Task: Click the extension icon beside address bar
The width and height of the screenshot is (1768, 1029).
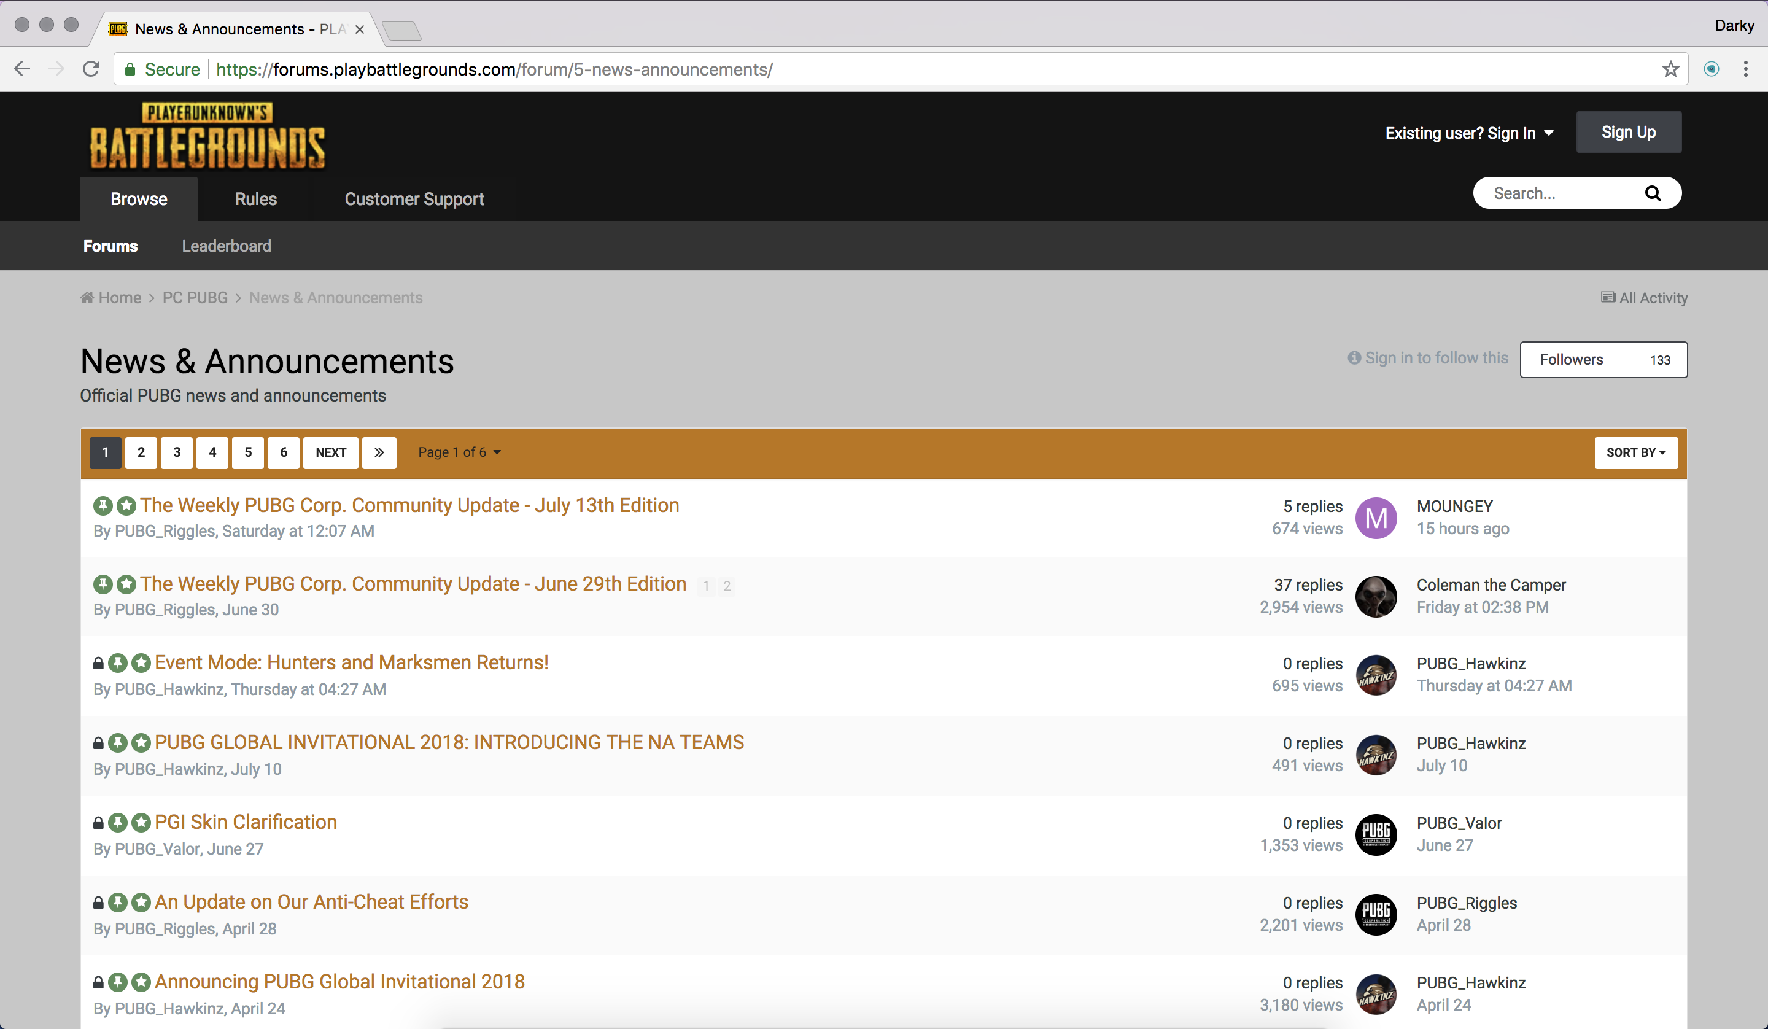Action: pos(1711,69)
